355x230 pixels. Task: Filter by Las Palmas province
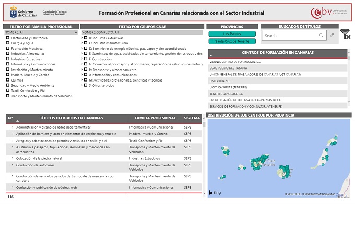232,34
